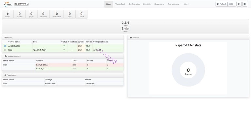Click the power disconnect icon button
This screenshot has height=137, width=251.
[239, 4]
